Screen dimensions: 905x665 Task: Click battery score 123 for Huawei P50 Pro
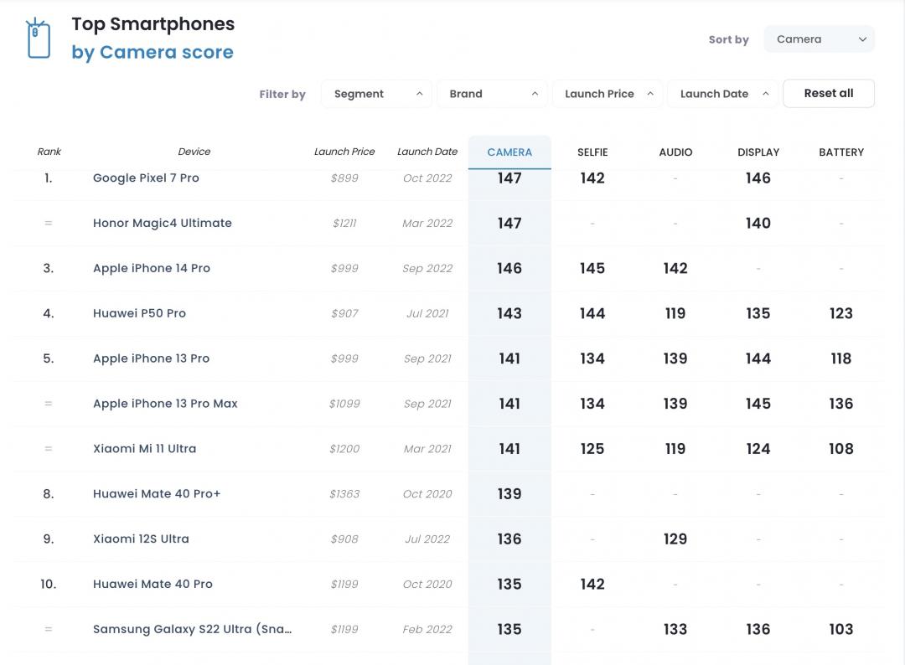click(841, 313)
